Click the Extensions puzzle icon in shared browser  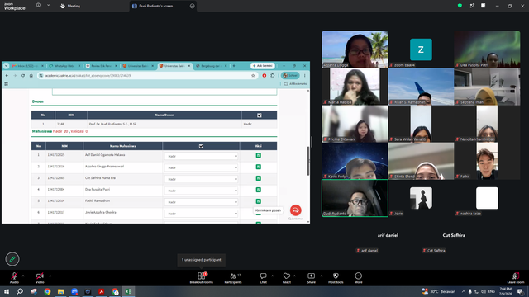coord(273,75)
